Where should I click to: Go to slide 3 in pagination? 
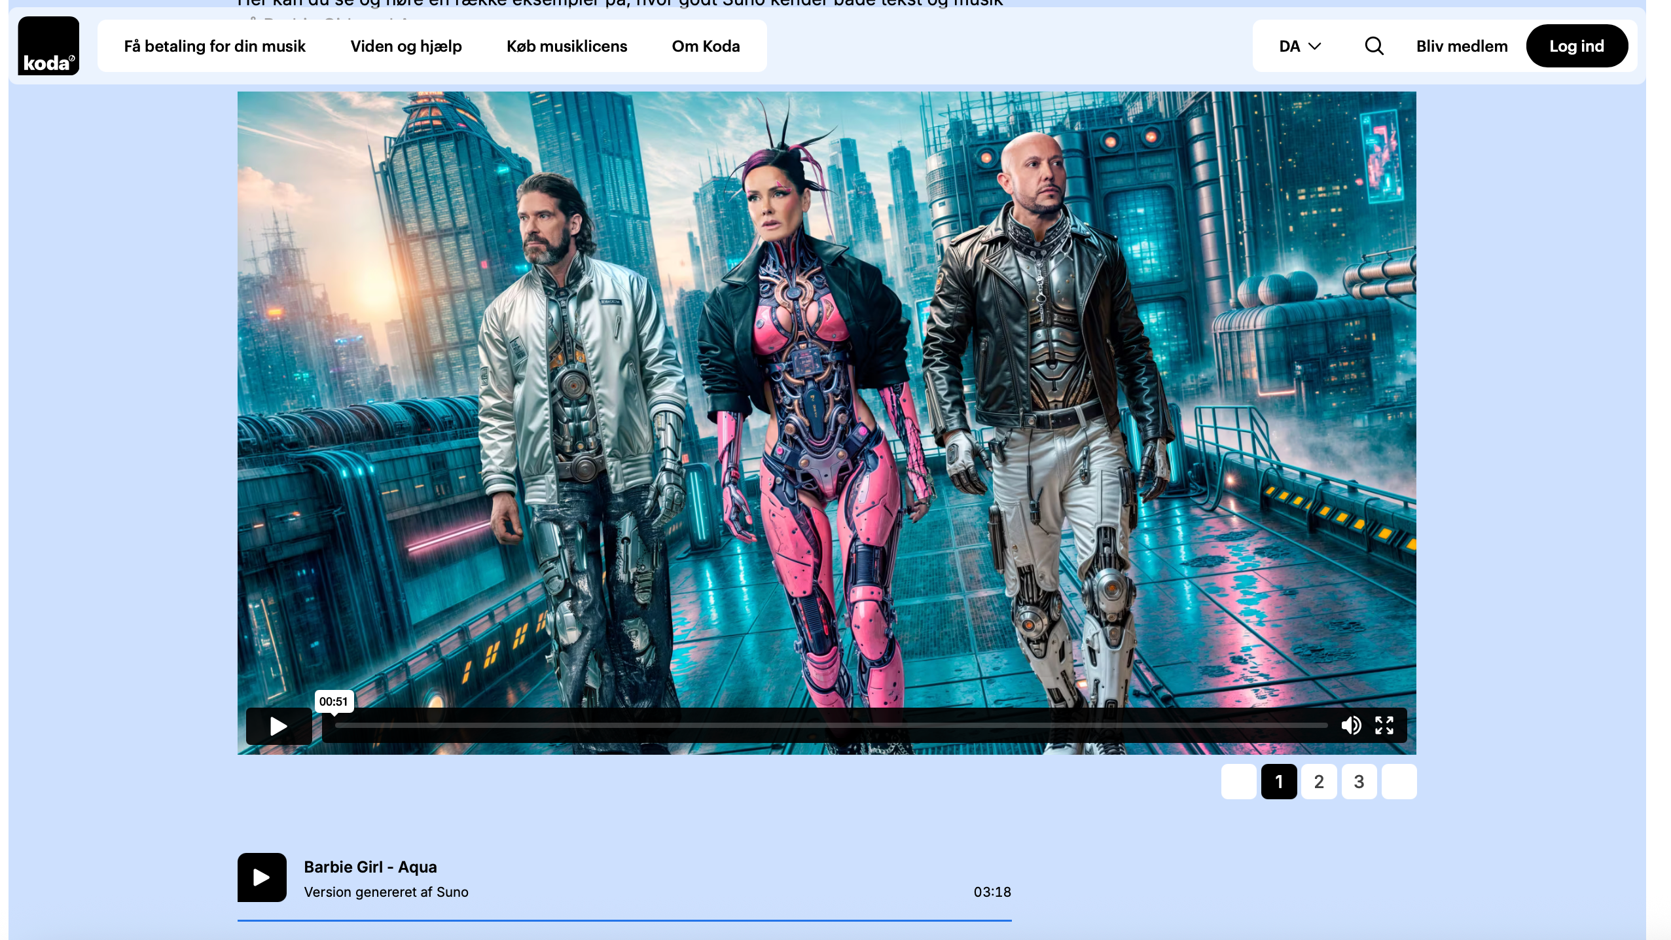[1359, 782]
